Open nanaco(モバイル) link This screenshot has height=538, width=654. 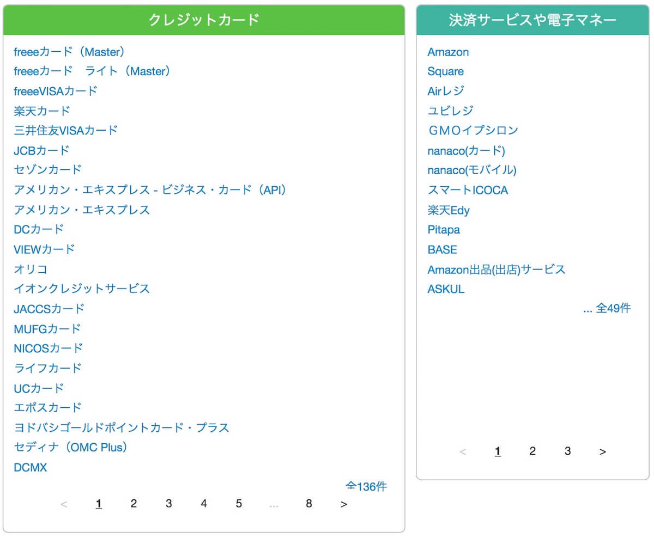tap(472, 170)
